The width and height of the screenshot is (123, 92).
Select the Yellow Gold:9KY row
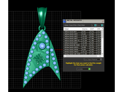pyautogui.click(x=83, y=32)
